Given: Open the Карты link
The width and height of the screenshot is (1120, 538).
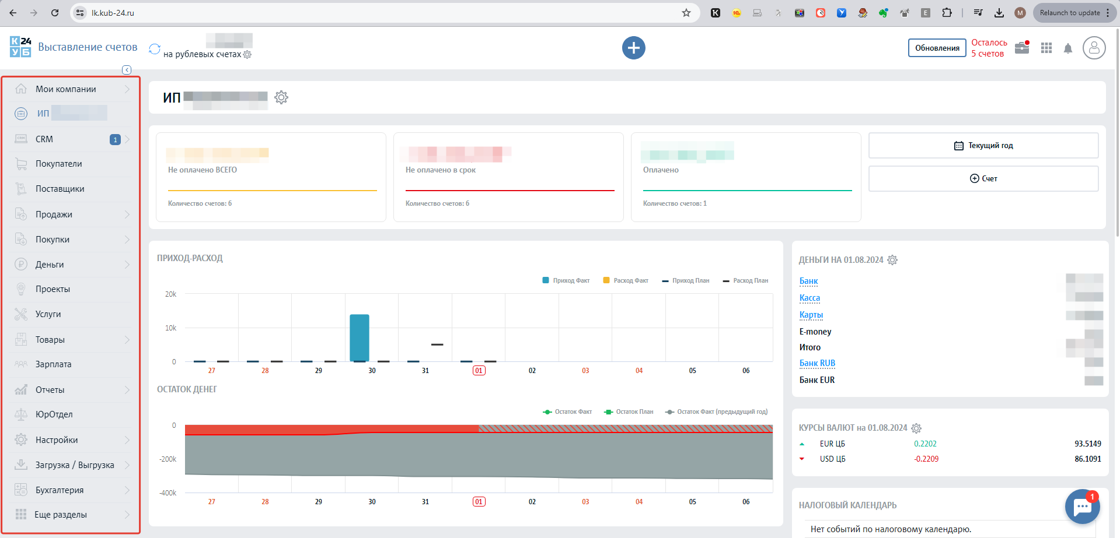Looking at the screenshot, I should (x=811, y=315).
